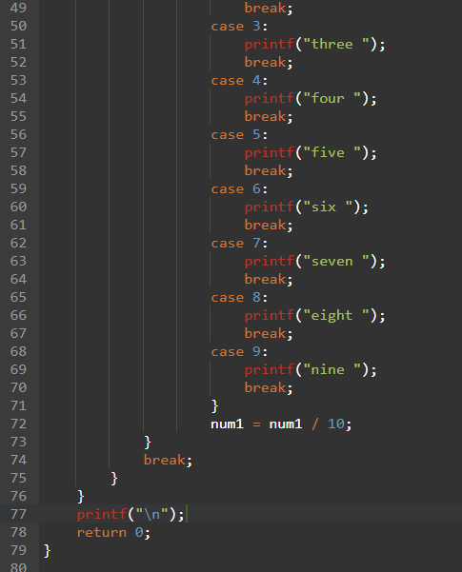The width and height of the screenshot is (462, 572).
Task: Click final closing brace on line 79
Action: (x=47, y=550)
